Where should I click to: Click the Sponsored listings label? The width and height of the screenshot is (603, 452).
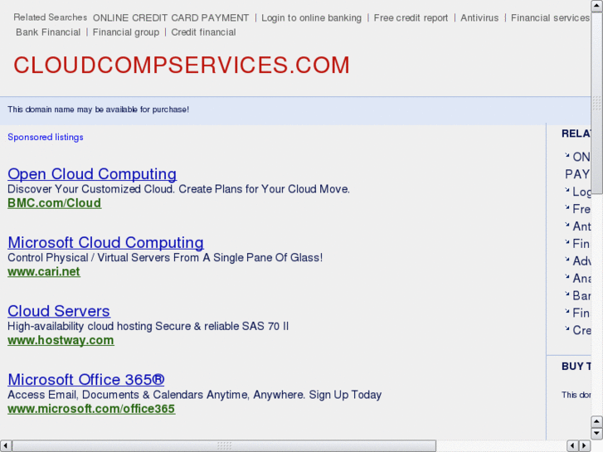tap(46, 138)
